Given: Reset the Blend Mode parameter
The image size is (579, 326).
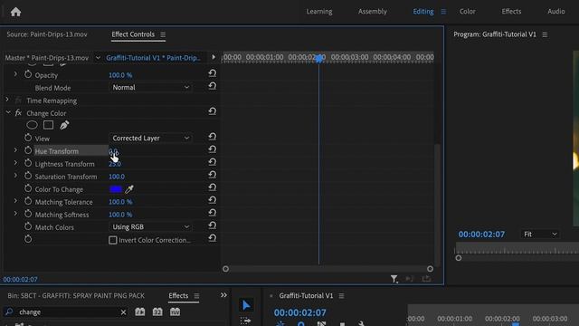Looking at the screenshot, I should point(212,86).
